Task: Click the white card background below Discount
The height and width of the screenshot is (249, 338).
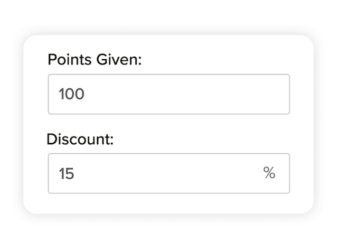Action: 169,204
